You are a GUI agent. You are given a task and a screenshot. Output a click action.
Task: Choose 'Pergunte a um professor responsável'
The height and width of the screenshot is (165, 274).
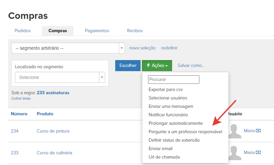point(185,132)
